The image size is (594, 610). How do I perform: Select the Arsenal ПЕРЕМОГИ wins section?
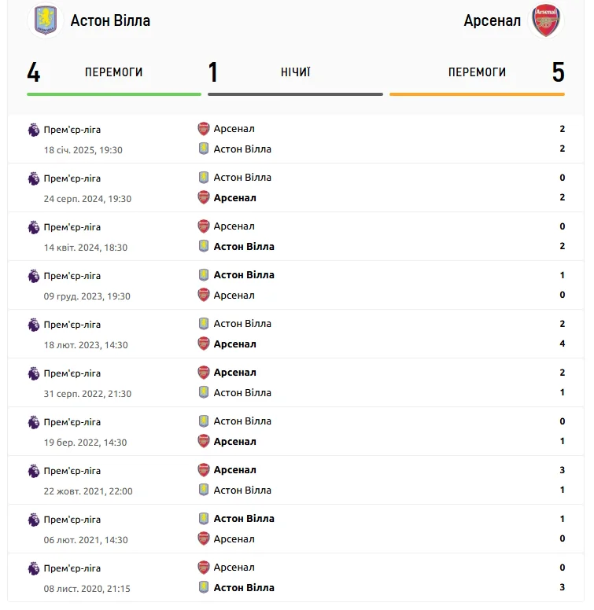(x=477, y=72)
